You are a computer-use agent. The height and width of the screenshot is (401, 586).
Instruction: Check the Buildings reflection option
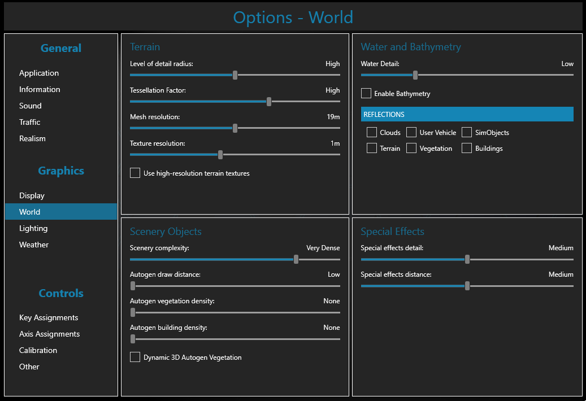(467, 148)
